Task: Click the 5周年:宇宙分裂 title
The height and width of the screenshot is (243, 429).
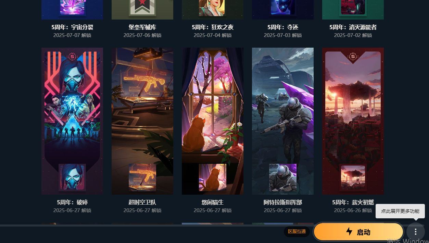Action: pyautogui.click(x=72, y=27)
